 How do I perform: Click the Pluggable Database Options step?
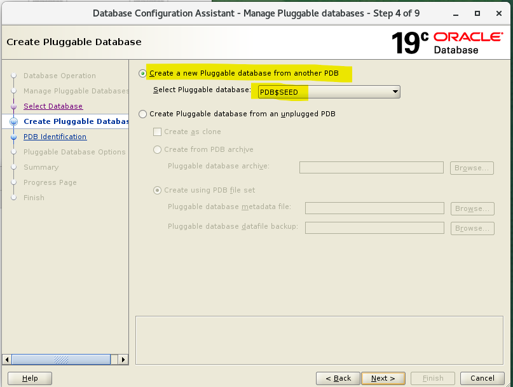point(74,152)
